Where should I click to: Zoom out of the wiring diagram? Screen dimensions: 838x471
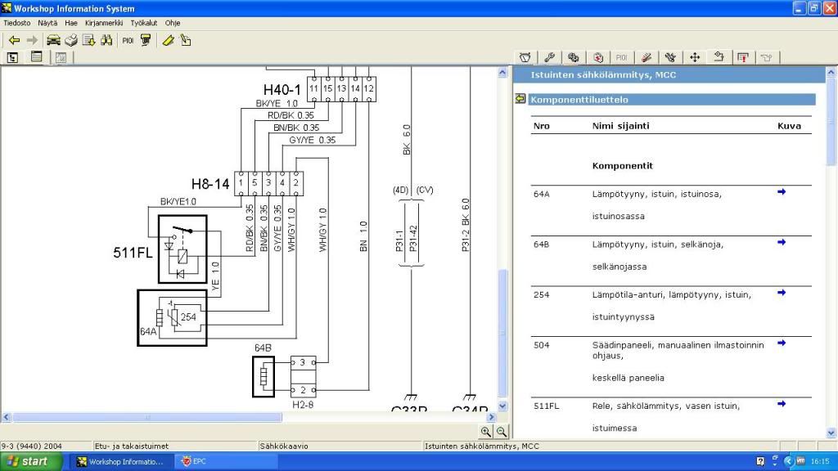click(502, 432)
